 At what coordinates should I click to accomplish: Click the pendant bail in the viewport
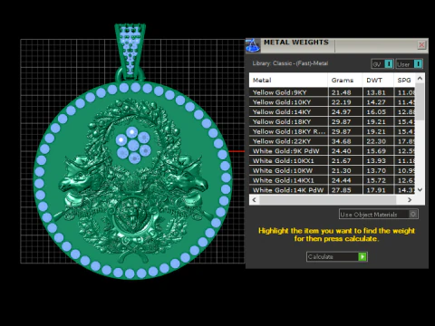(130, 52)
